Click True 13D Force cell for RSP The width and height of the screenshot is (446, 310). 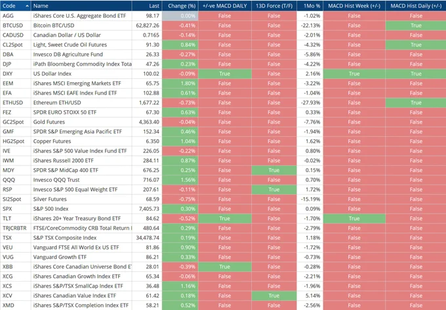point(274,189)
